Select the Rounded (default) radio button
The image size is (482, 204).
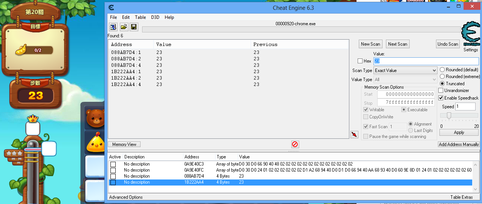tap(442, 70)
